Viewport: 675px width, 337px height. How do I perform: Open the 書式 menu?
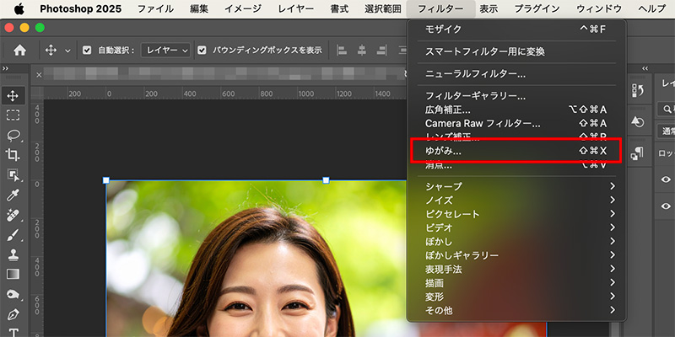click(339, 8)
